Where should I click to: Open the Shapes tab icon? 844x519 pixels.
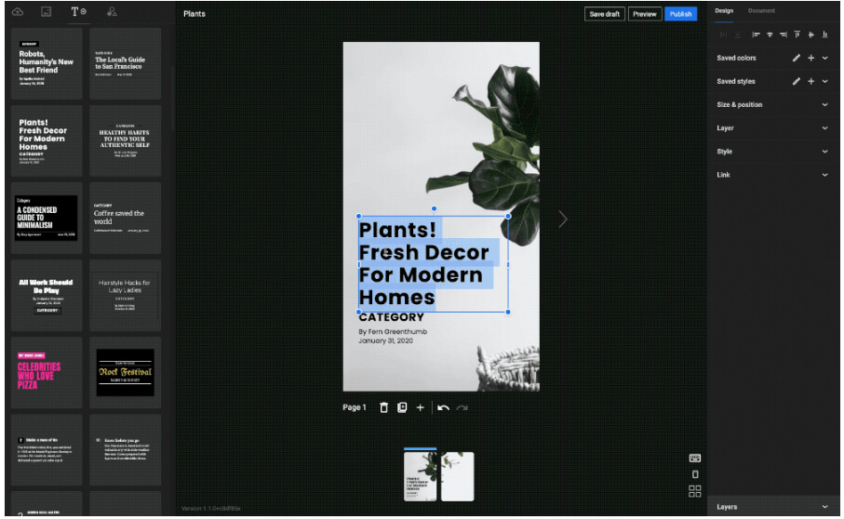pyautogui.click(x=112, y=12)
